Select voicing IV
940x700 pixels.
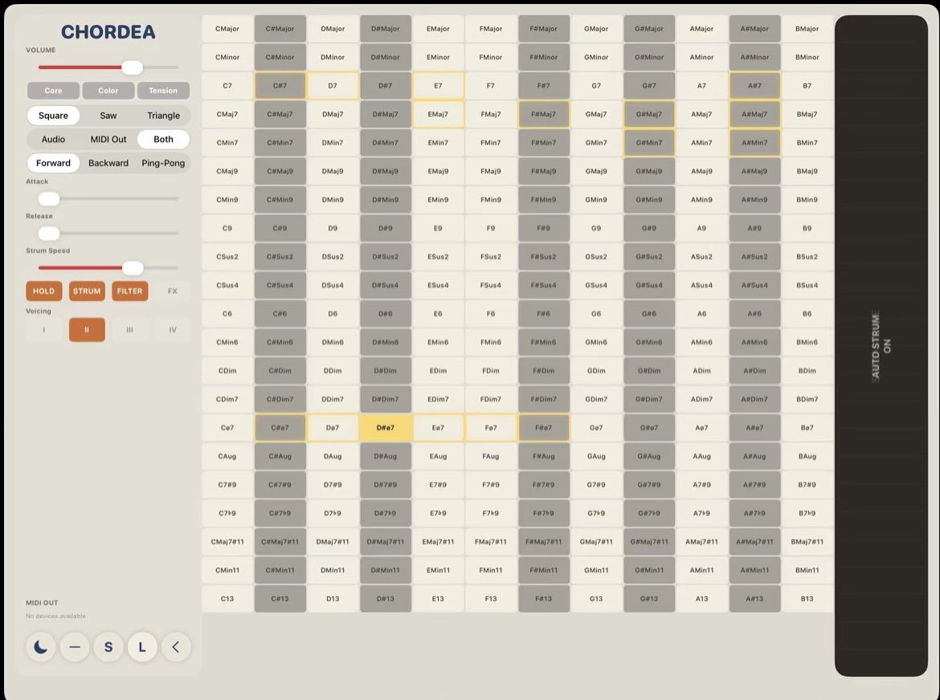173,329
